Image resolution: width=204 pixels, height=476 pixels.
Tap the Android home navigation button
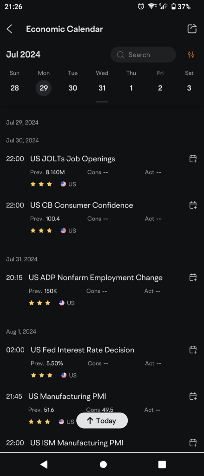point(103,464)
